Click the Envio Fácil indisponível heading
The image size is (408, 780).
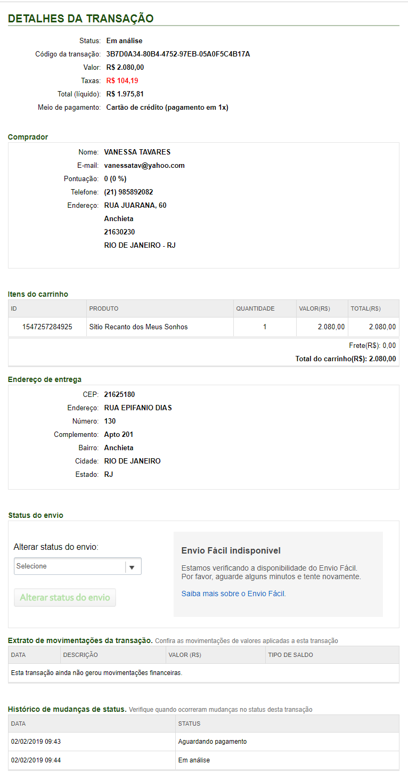pyautogui.click(x=231, y=550)
